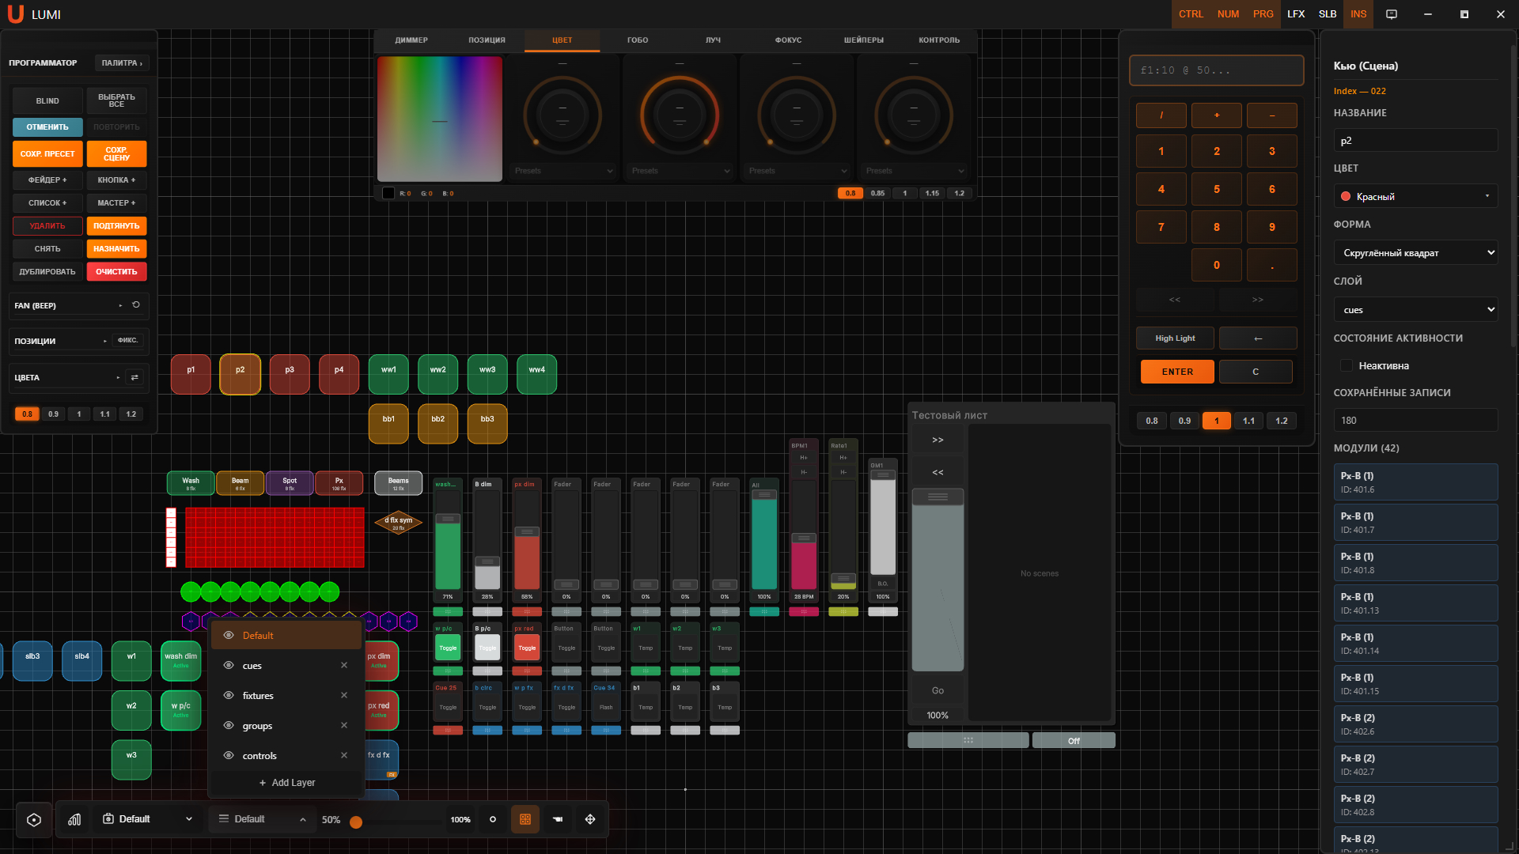
Task: Open the ГОБО tab
Action: point(638,40)
